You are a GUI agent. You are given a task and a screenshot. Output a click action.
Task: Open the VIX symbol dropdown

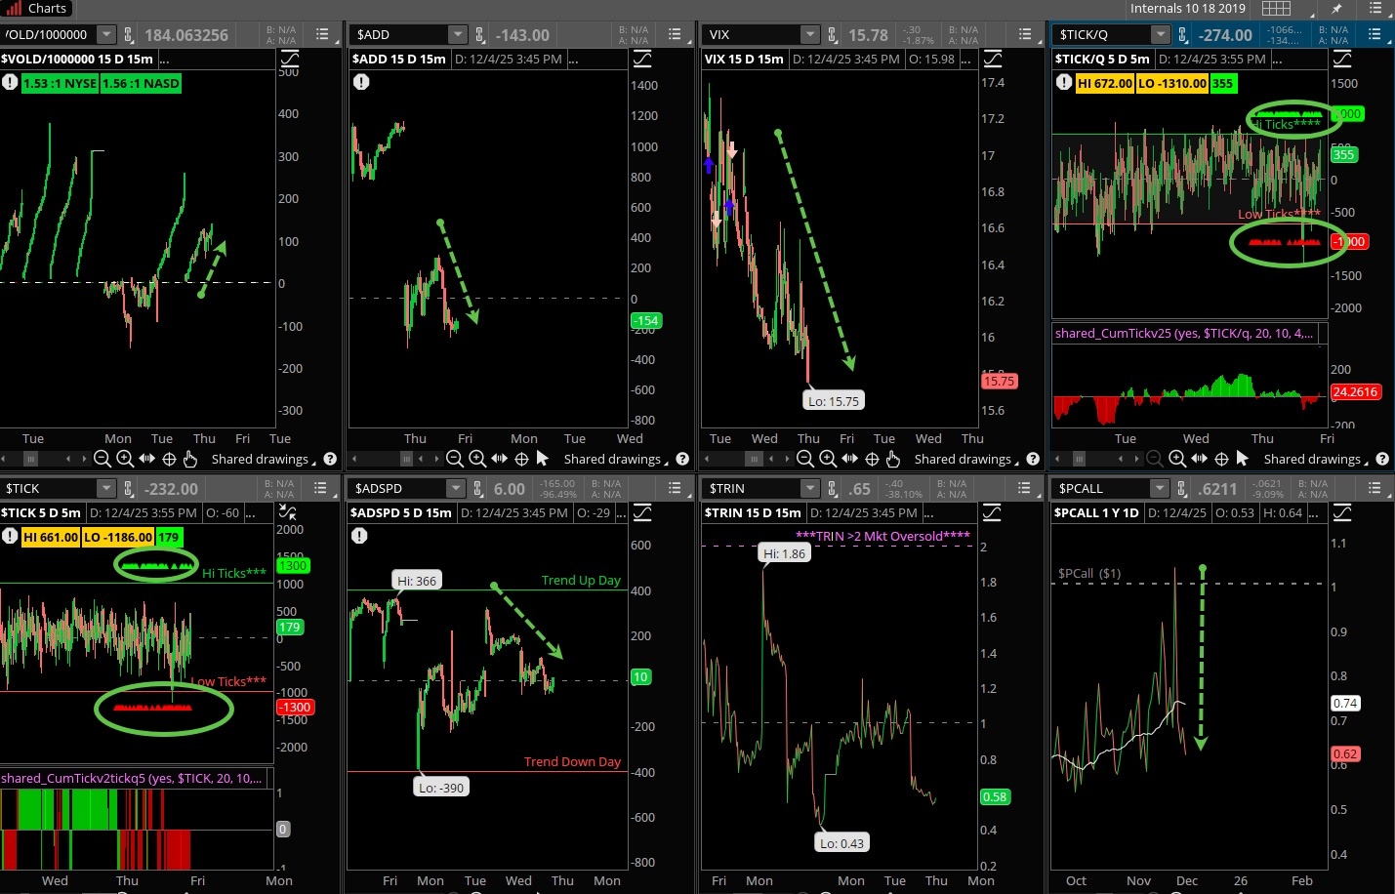(x=809, y=35)
